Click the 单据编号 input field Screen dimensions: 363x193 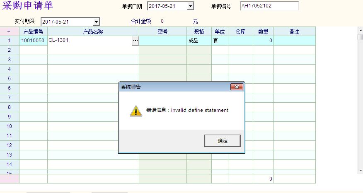pos(269,6)
